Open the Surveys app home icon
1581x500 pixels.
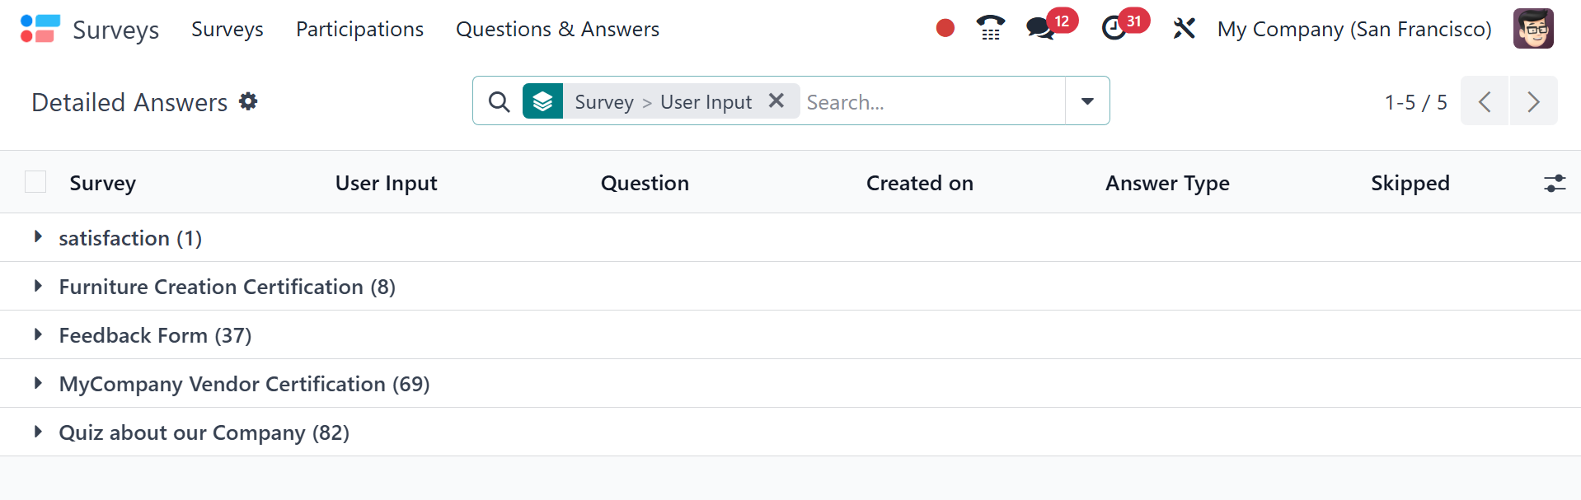40,29
